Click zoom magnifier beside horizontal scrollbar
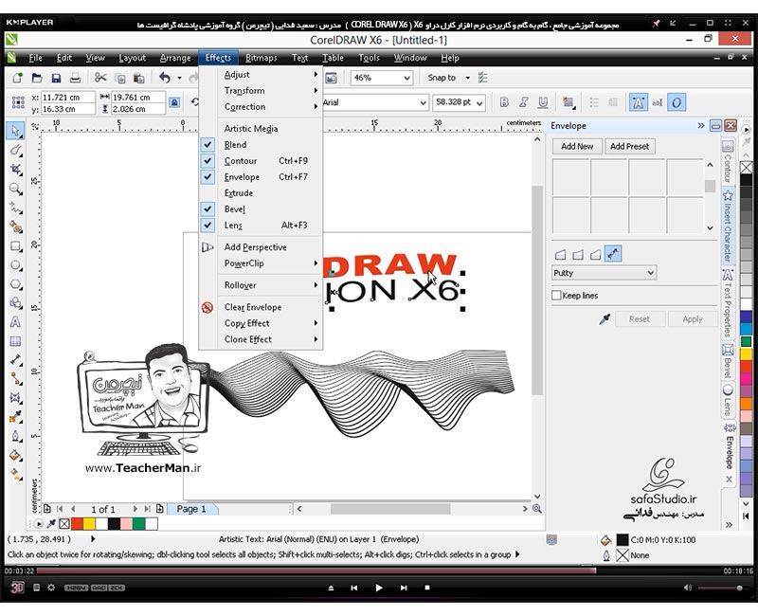Image resolution: width=758 pixels, height=616 pixels. [x=537, y=509]
